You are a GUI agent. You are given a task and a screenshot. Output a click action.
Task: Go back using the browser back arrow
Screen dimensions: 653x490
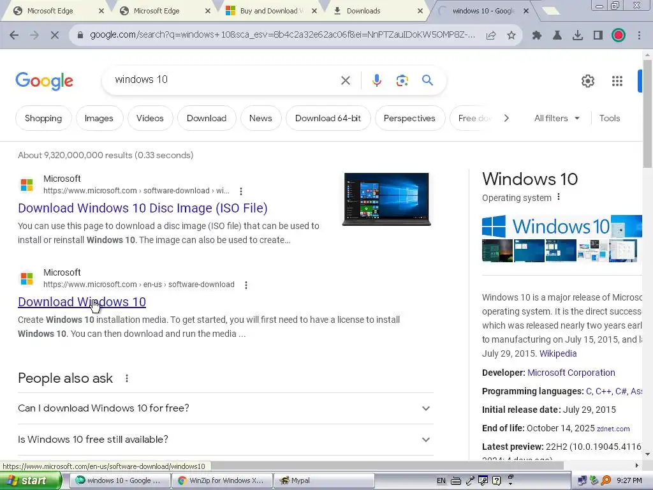[14, 36]
